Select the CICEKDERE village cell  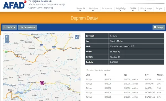click(150, 92)
